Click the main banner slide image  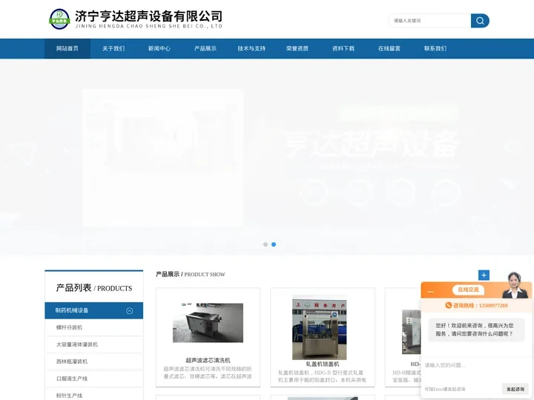coord(267,157)
